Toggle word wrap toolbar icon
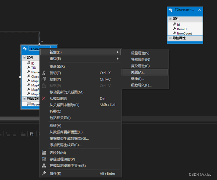Image resolution: width=217 pixels, height=180 pixels. click(32, 134)
